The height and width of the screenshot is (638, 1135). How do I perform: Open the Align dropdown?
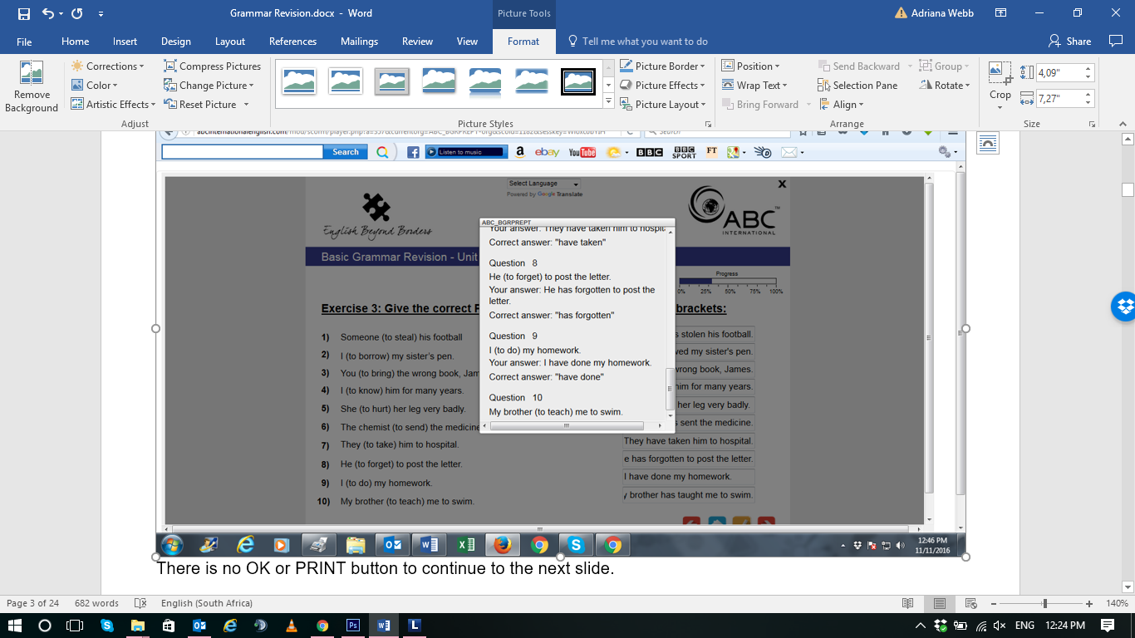click(x=841, y=105)
